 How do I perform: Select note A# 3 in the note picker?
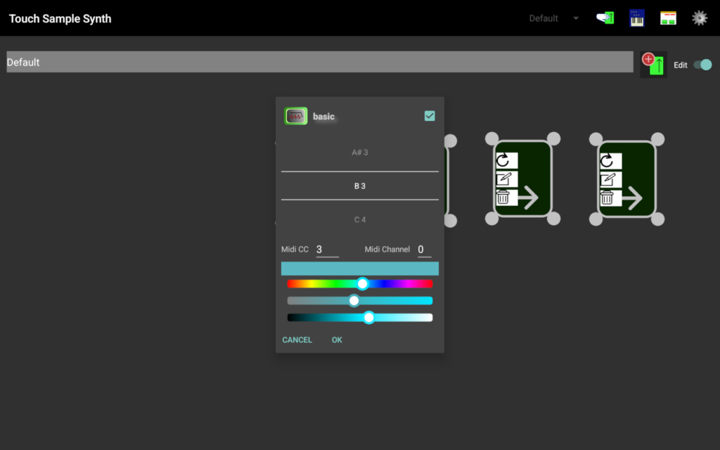click(x=360, y=152)
